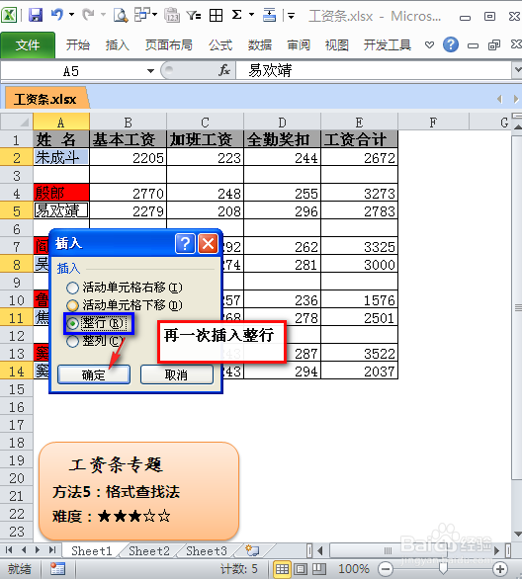The width and height of the screenshot is (522, 579).
Task: Open the Redo history dropdown arrow
Action: coord(103,15)
